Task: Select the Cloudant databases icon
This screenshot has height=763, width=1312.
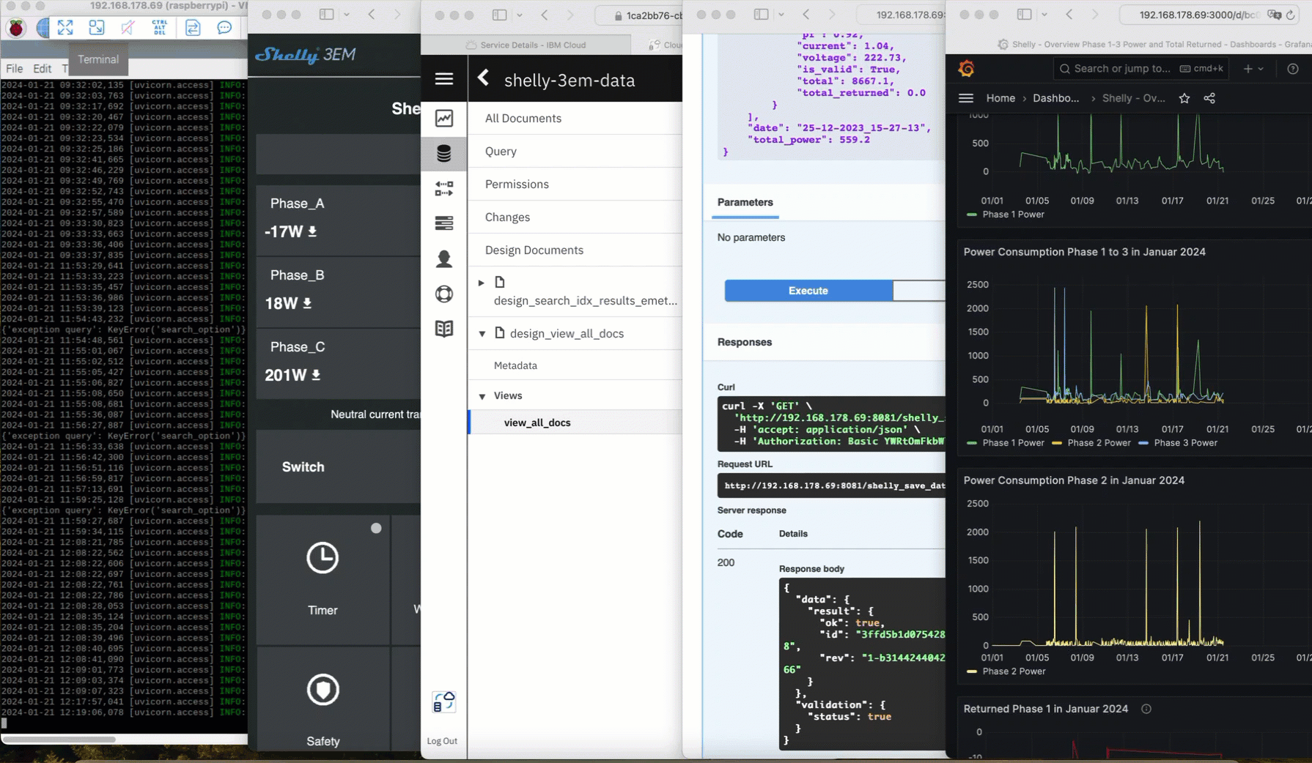Action: [x=444, y=153]
